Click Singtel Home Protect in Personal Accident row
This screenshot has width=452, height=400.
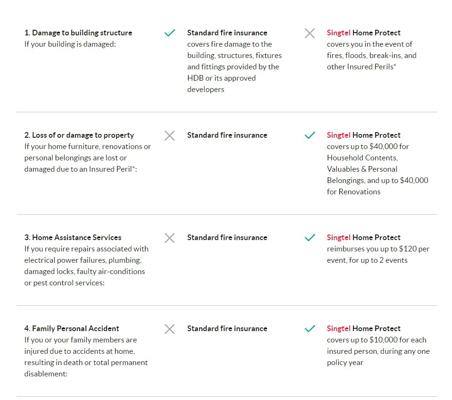coord(363,329)
